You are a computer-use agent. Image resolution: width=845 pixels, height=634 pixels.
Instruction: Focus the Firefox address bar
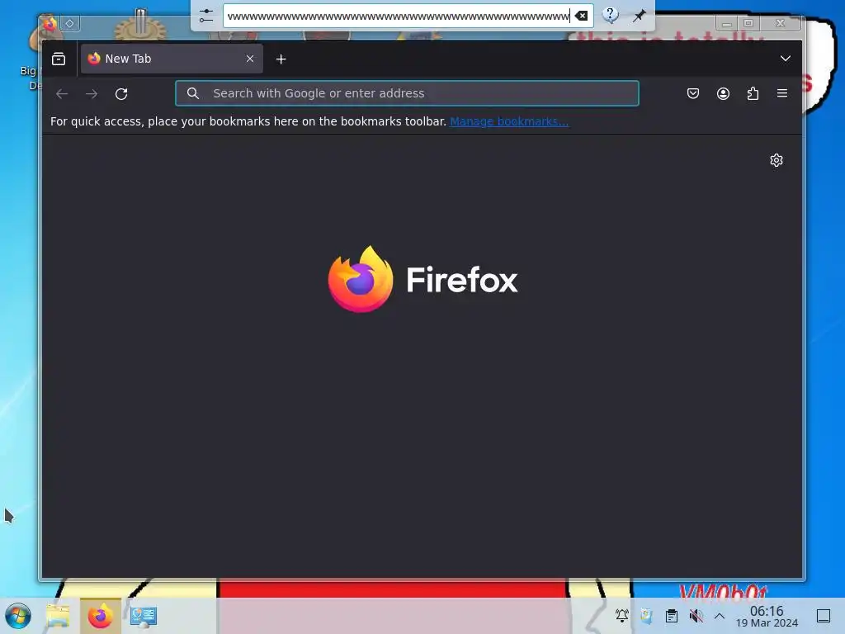pos(408,93)
